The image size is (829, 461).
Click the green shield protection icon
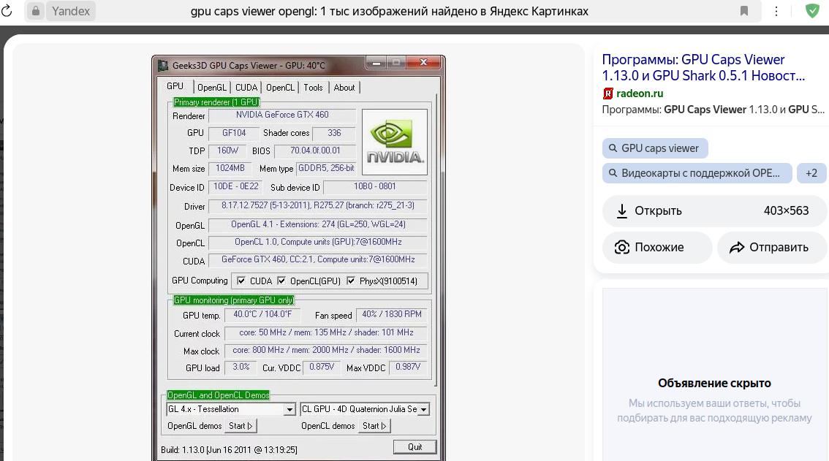point(812,10)
